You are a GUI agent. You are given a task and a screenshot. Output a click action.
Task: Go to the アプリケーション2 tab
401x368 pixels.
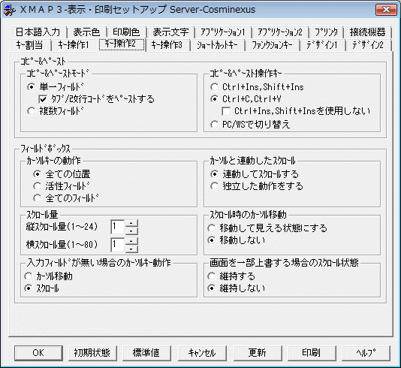click(280, 32)
